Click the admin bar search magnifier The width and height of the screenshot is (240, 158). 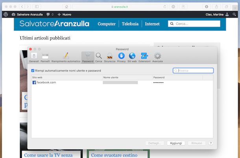coord(234,15)
